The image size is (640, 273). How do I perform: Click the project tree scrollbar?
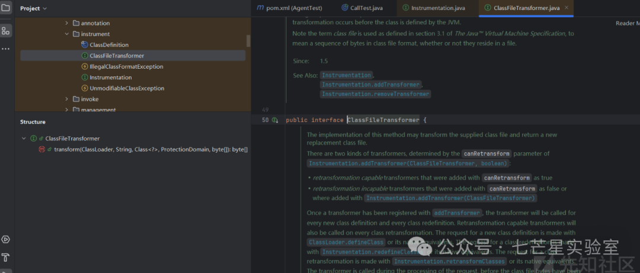coord(248,41)
